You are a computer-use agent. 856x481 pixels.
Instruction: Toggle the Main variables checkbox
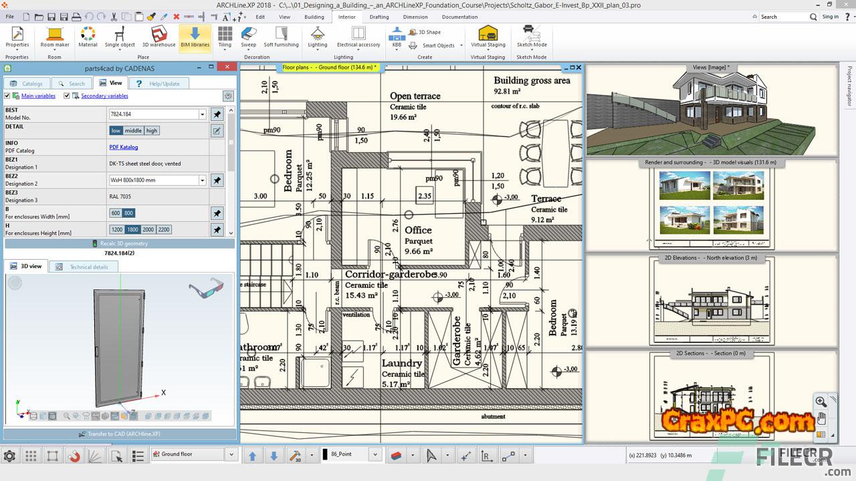click(x=8, y=96)
